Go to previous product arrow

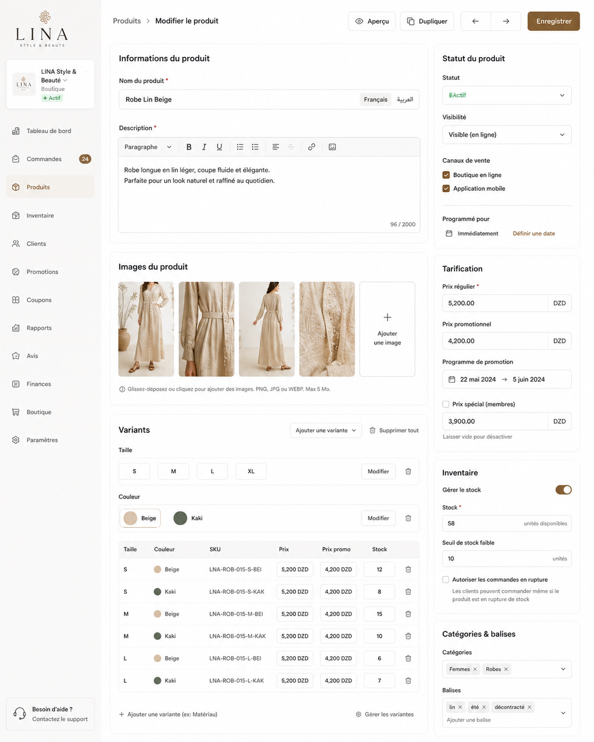tap(475, 21)
